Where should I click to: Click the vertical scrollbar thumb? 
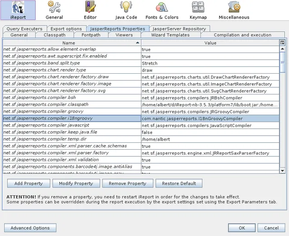click(282, 62)
